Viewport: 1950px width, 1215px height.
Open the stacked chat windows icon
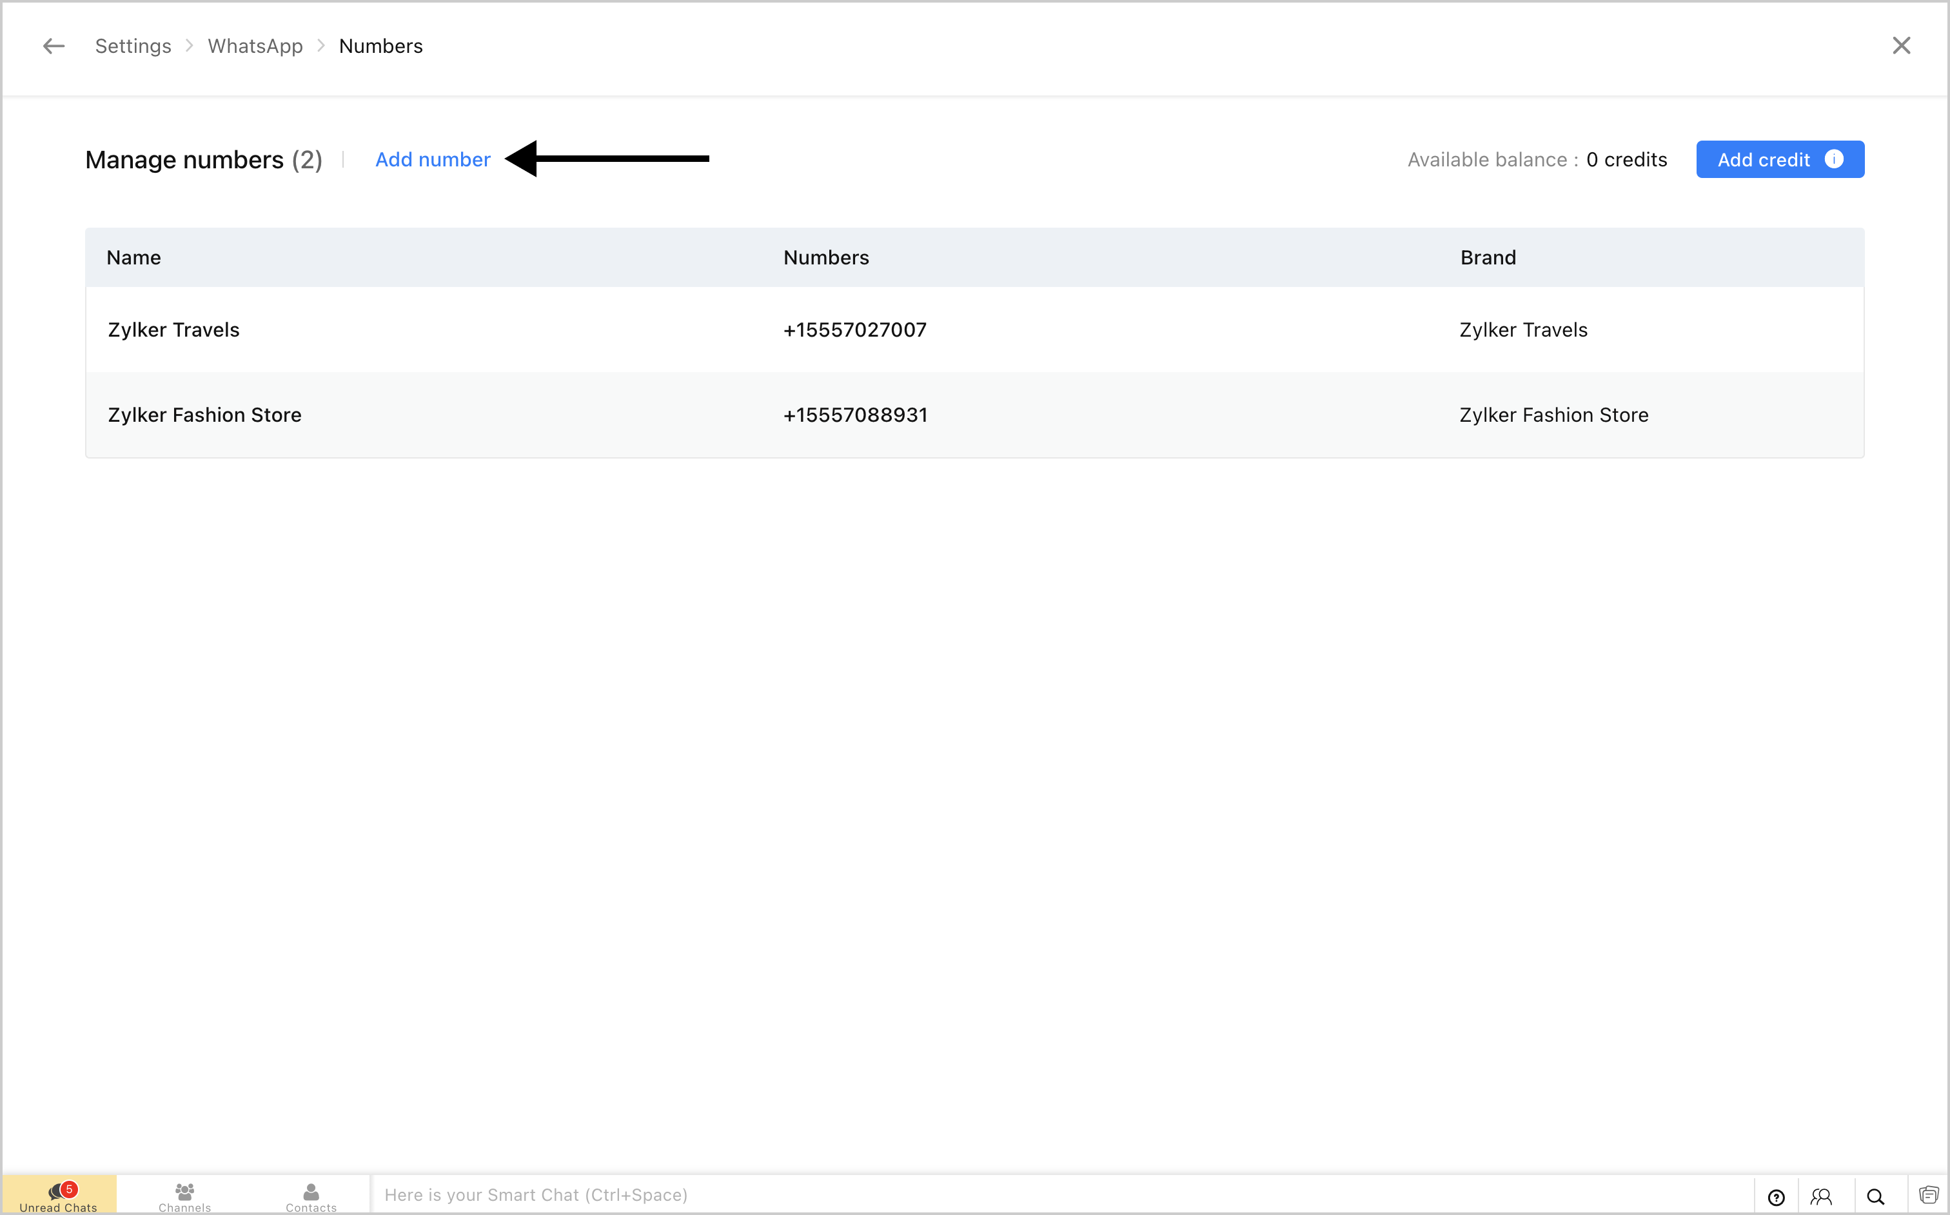(x=1928, y=1195)
